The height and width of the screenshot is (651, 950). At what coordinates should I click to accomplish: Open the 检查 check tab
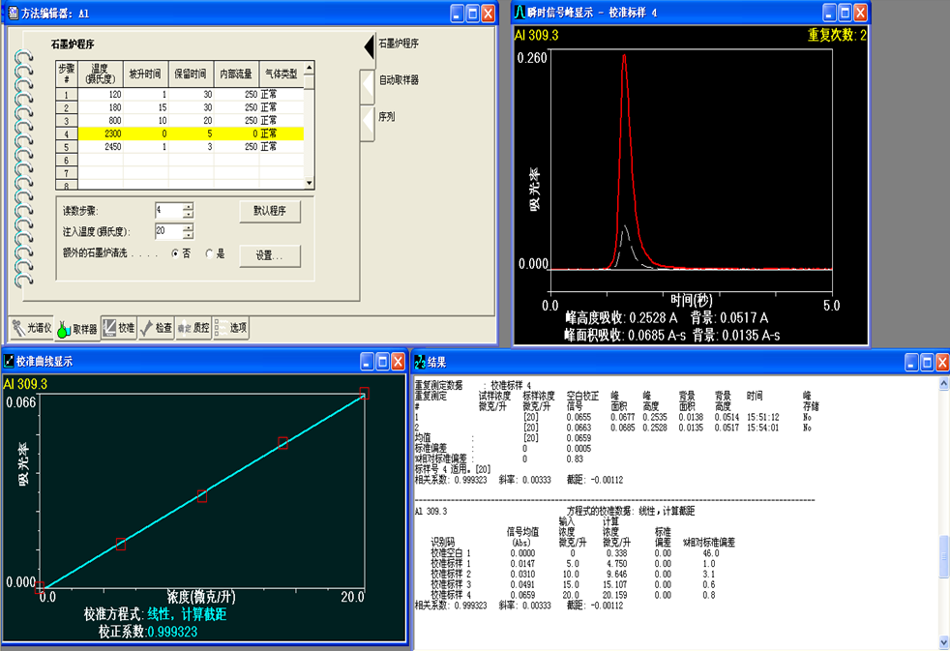pyautogui.click(x=156, y=329)
